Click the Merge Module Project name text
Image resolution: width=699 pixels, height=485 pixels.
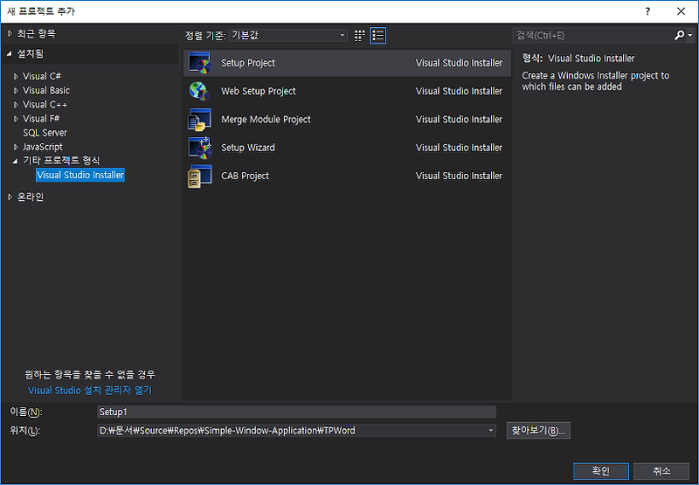266,120
